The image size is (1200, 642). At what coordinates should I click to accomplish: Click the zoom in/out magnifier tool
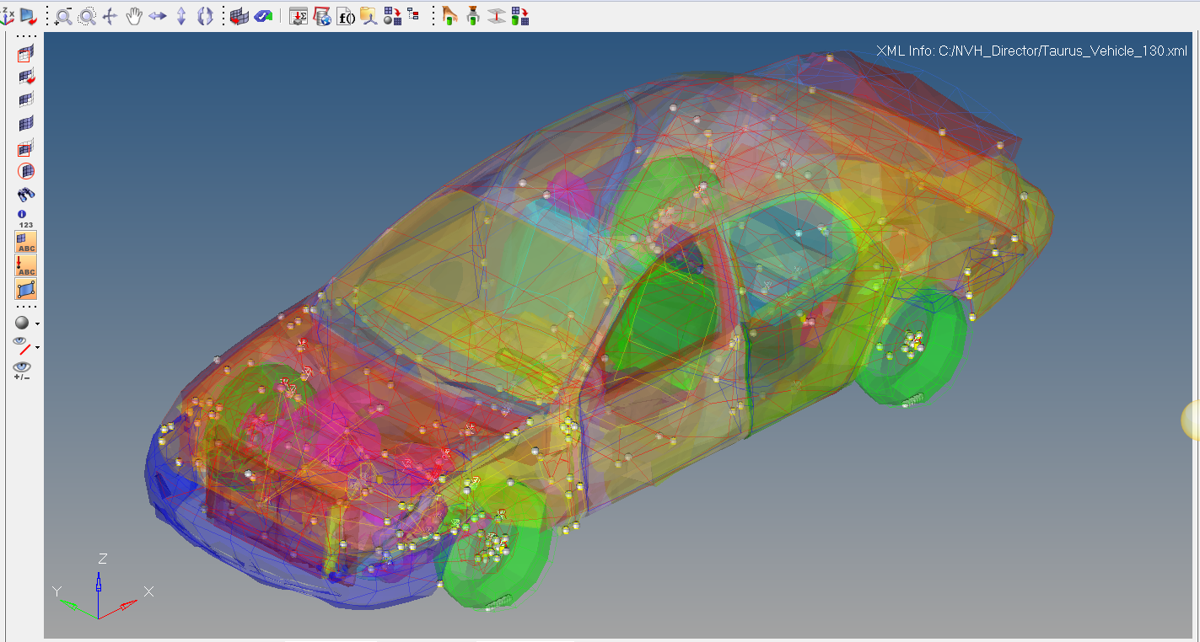(x=64, y=16)
